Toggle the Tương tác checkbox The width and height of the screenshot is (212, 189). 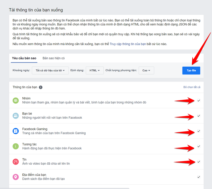click(x=199, y=147)
